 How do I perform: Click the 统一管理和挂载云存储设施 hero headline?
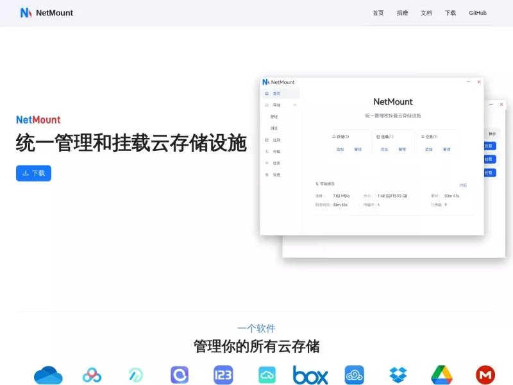pos(131,143)
